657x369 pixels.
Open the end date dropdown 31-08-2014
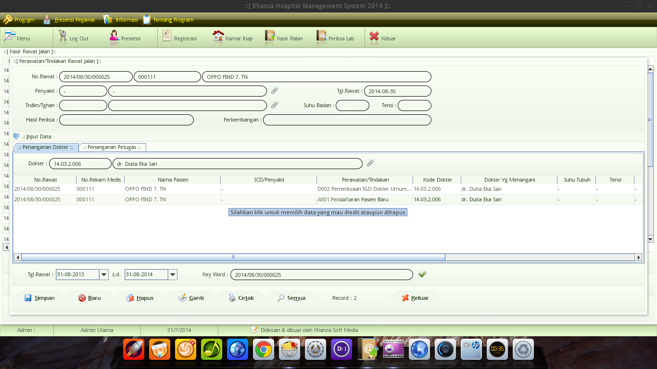173,274
